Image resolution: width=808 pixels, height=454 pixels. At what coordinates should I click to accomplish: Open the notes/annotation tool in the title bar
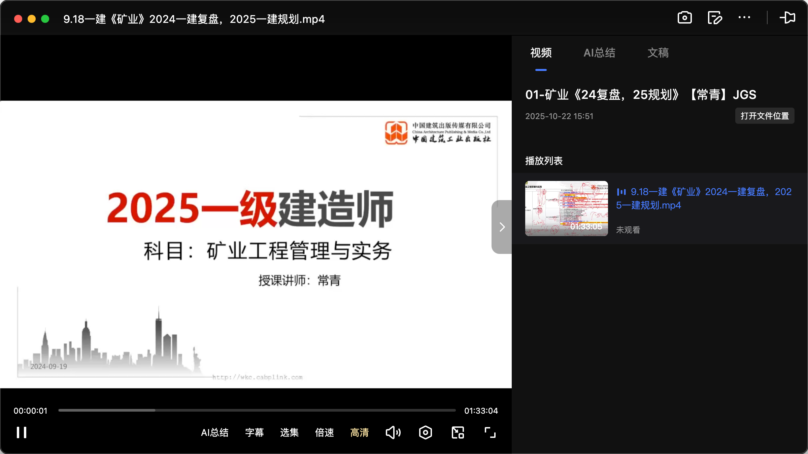[x=715, y=17]
